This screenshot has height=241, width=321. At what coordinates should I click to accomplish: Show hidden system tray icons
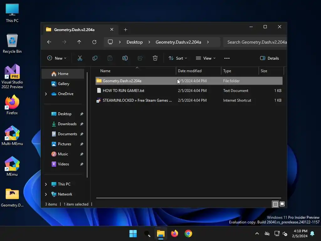257,233
